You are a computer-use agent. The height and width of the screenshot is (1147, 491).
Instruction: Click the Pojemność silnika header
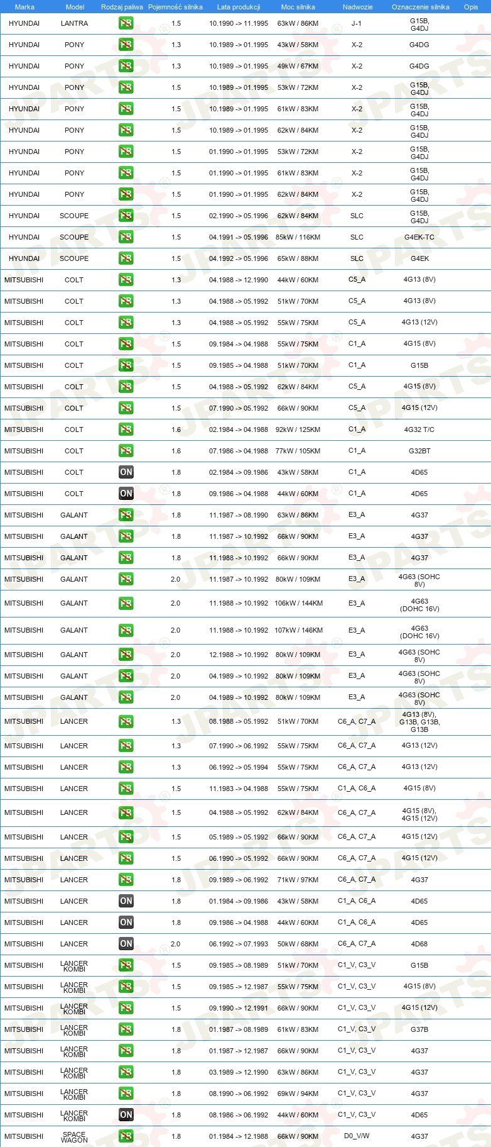tap(175, 7)
